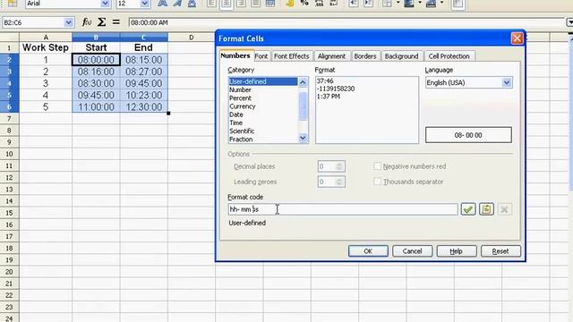Apply the Percent number format toolbar icon

pyautogui.click(x=304, y=4)
